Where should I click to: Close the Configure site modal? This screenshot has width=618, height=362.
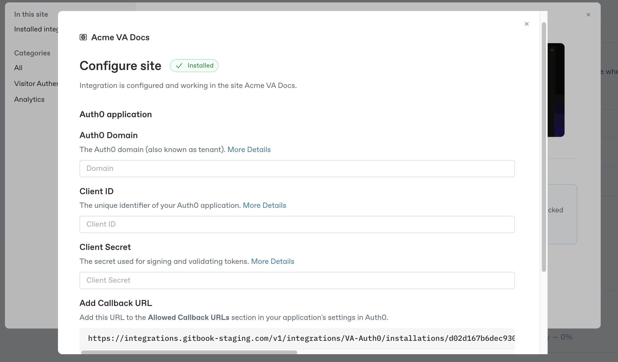pyautogui.click(x=526, y=24)
